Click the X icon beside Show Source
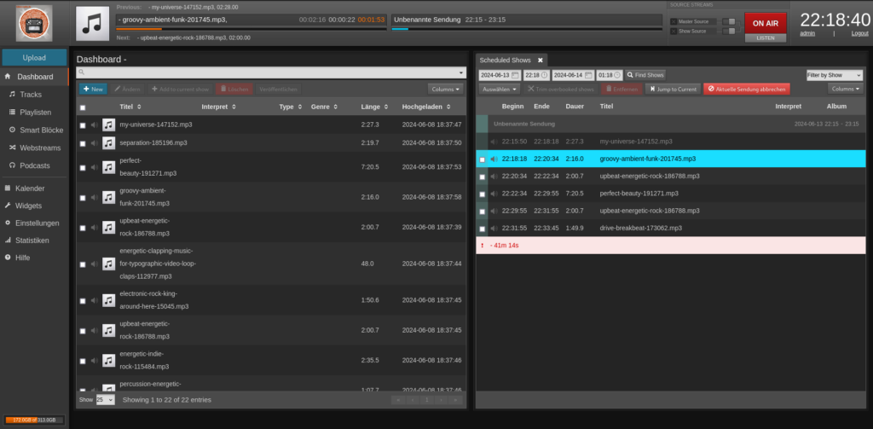873x429 pixels. pos(674,32)
